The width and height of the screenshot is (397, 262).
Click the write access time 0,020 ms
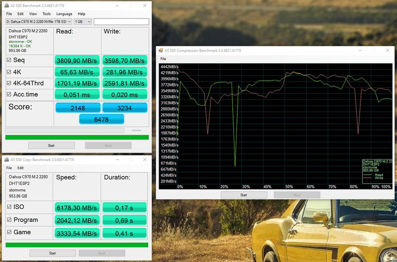click(125, 95)
